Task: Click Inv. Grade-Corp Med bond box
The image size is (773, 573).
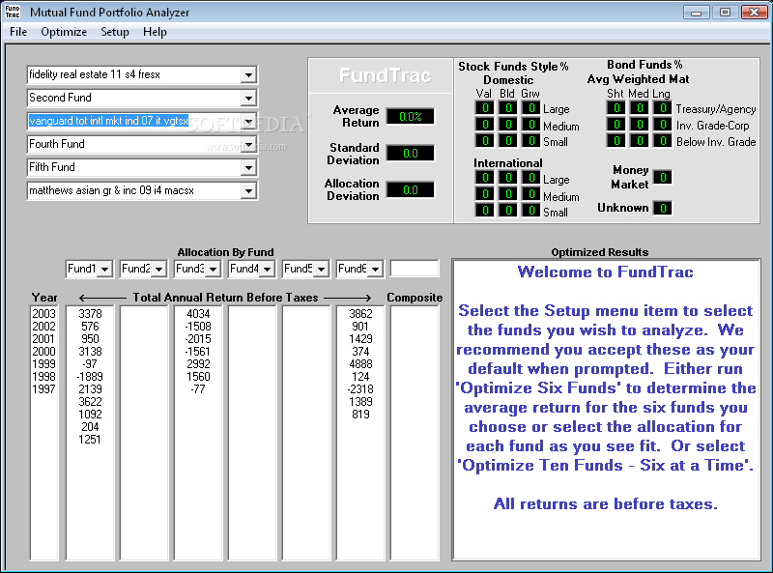Action: click(x=640, y=125)
